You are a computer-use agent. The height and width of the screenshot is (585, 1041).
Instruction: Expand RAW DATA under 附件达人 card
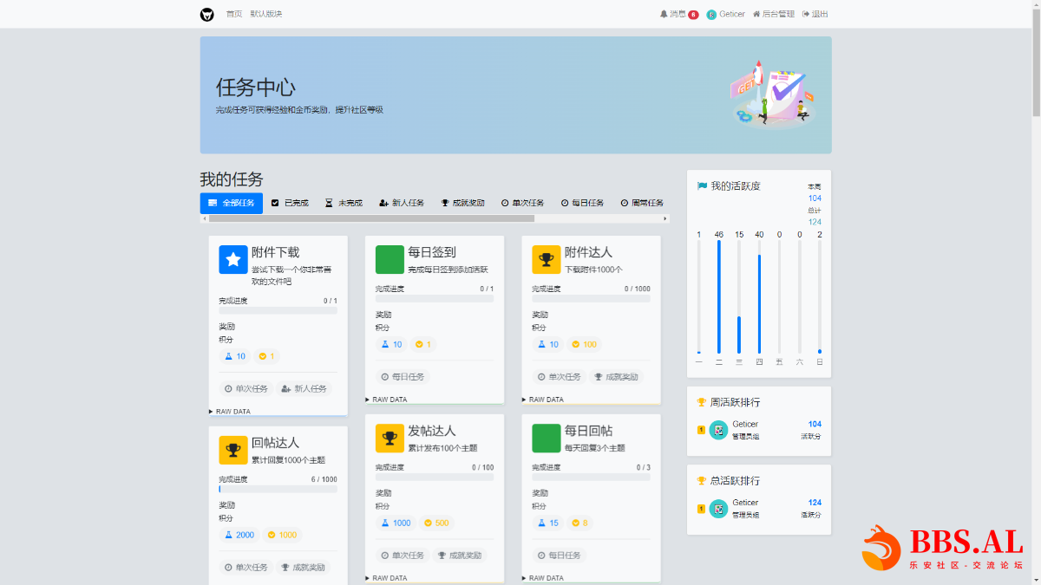pyautogui.click(x=543, y=400)
